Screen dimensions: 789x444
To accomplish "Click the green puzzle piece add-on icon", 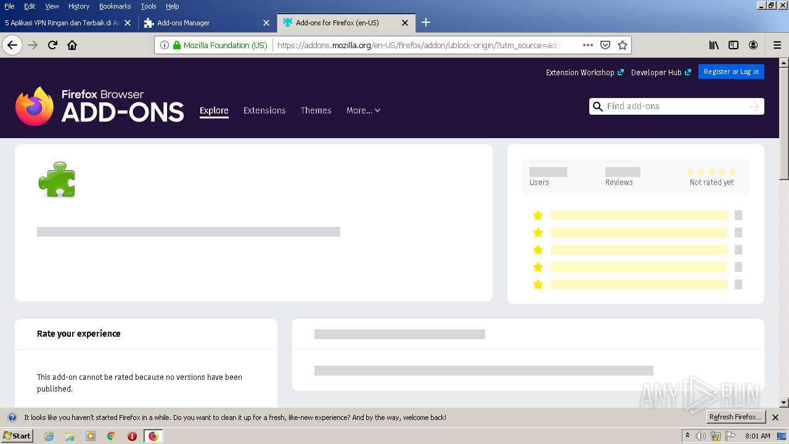I will [57, 179].
